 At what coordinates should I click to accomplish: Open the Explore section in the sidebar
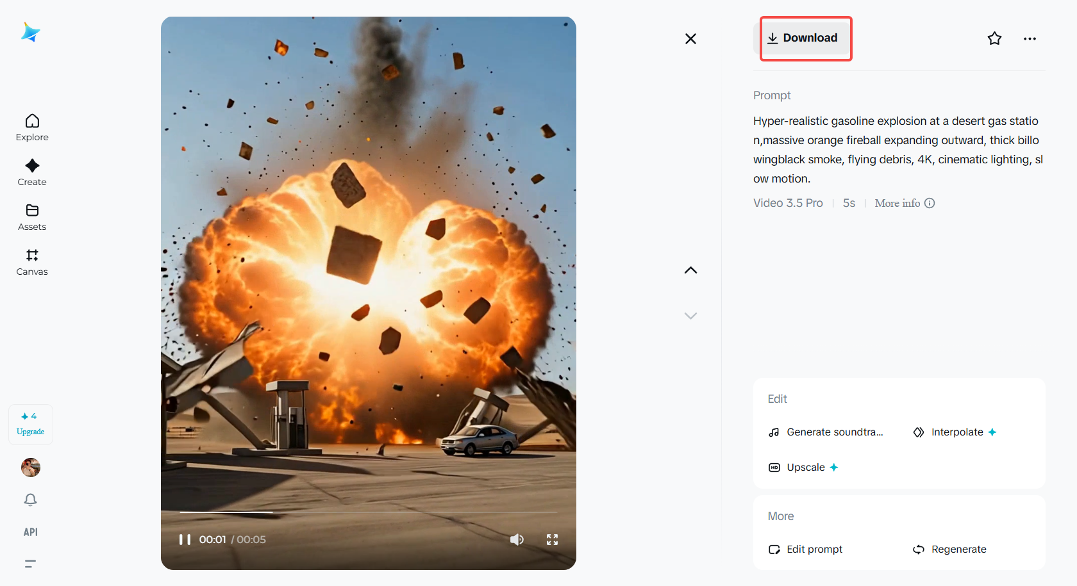coord(31,127)
